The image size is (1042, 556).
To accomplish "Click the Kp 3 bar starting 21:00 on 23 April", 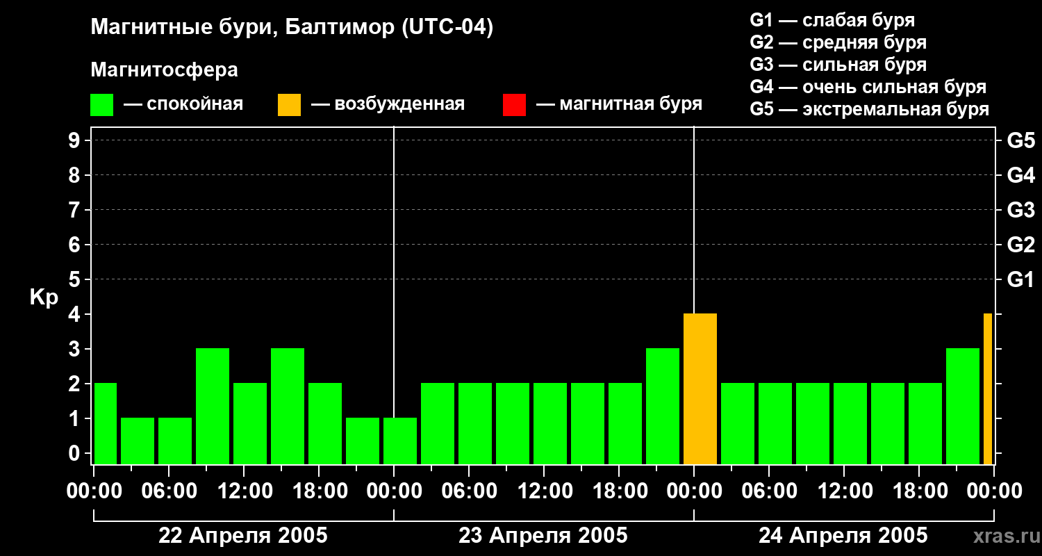I will [663, 407].
